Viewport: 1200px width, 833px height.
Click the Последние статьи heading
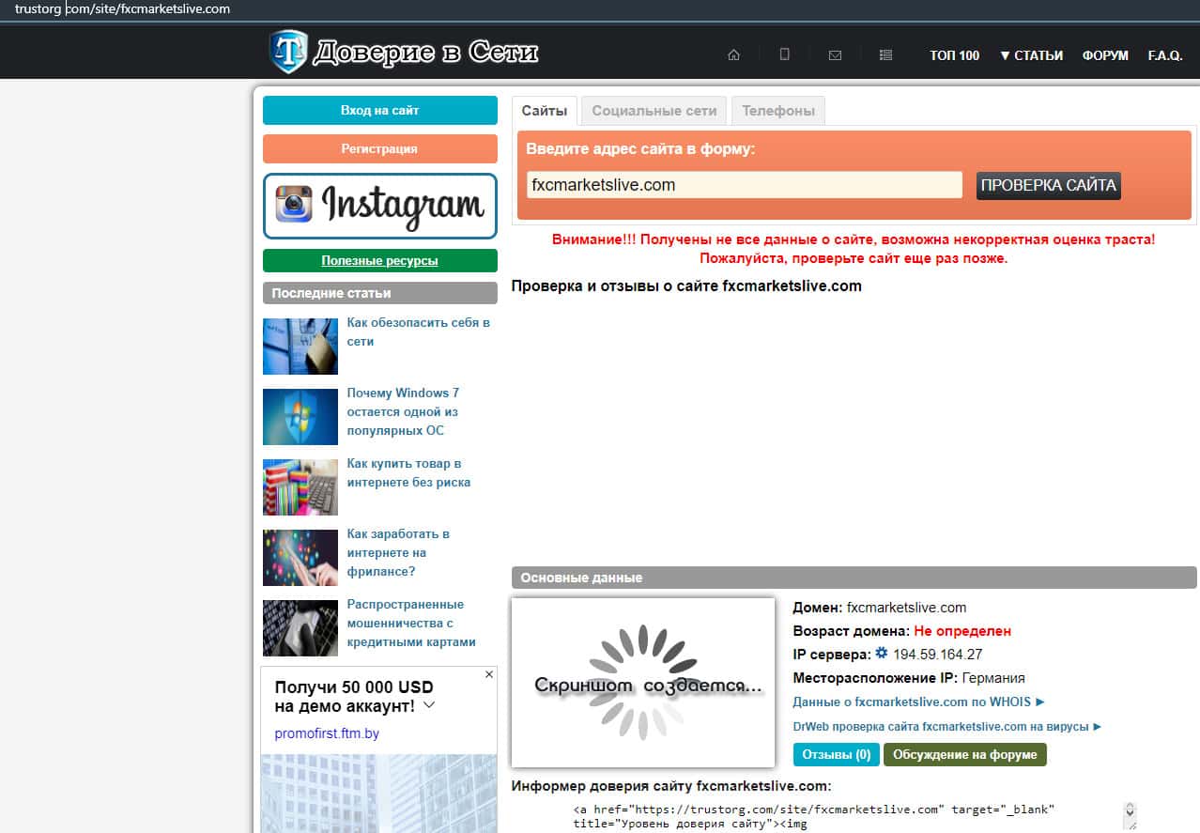(380, 293)
